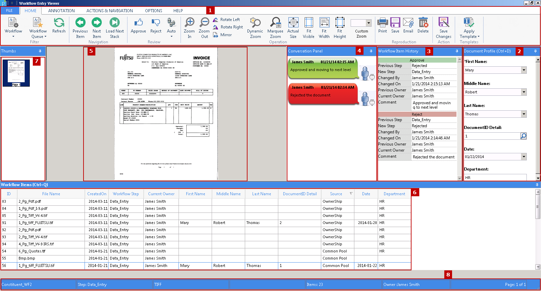
Task: Open the Custom Zoom dropdown
Action: [x=369, y=23]
